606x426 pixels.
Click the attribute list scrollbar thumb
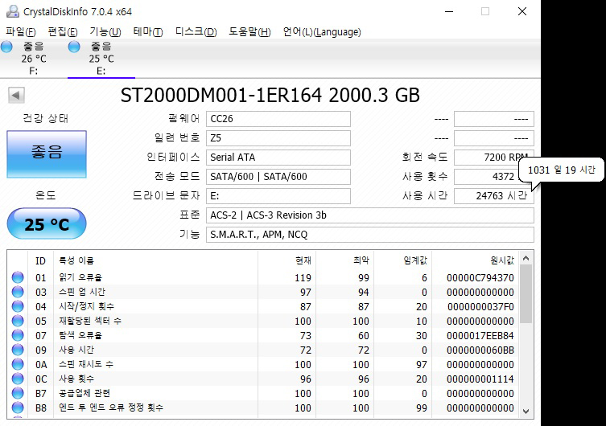click(526, 294)
